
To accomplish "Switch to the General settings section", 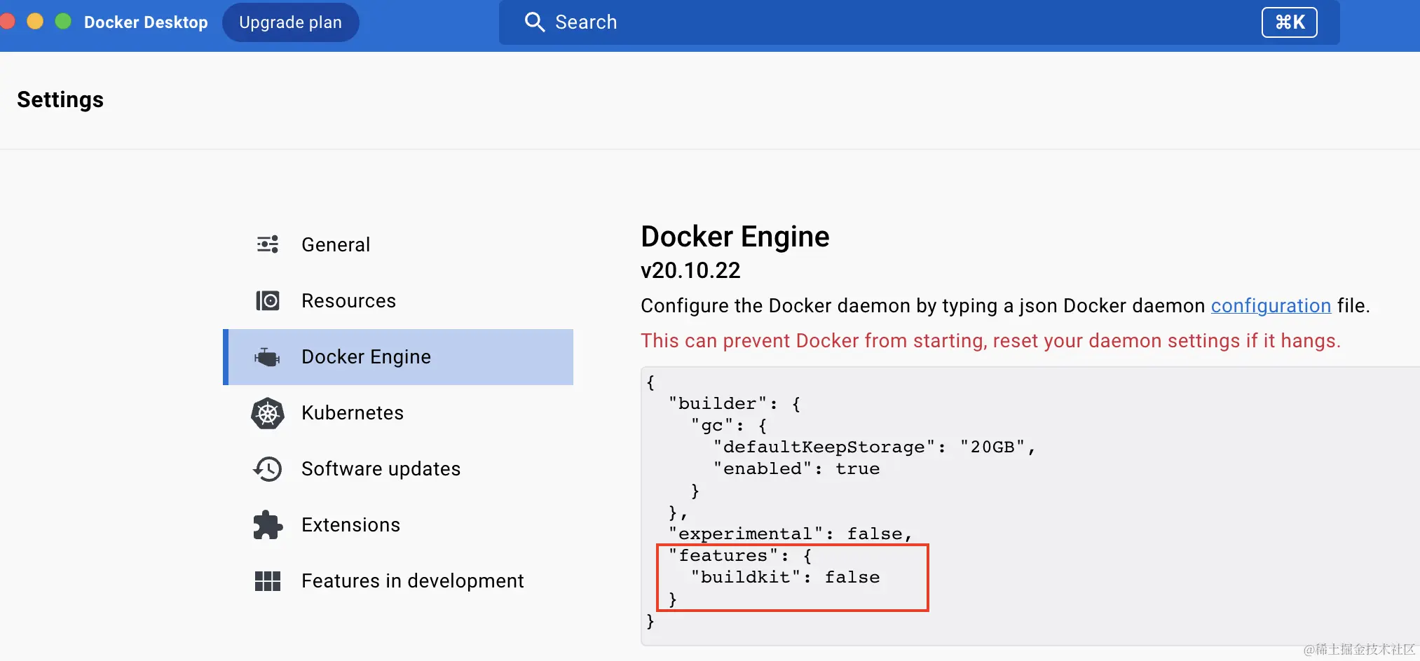I will click(335, 244).
